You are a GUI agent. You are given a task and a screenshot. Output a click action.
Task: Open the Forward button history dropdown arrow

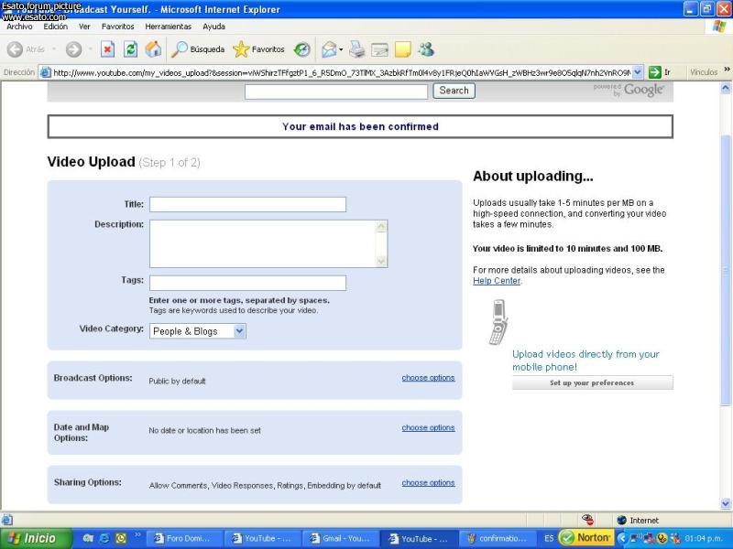(90, 49)
